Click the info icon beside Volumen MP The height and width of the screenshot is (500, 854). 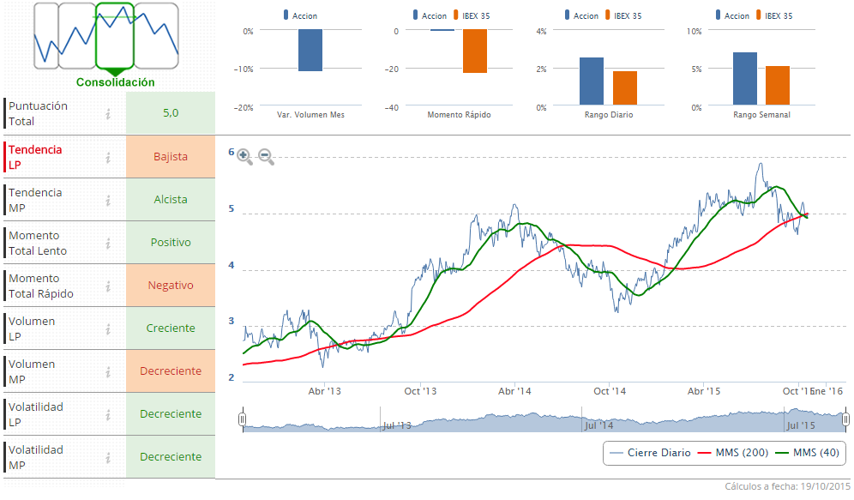[x=108, y=371]
